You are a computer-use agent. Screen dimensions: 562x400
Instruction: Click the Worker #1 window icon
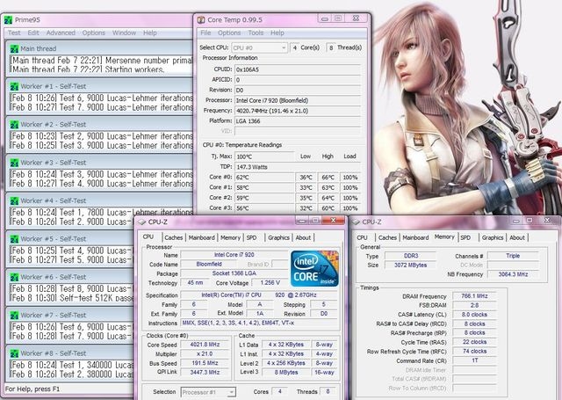(14, 86)
